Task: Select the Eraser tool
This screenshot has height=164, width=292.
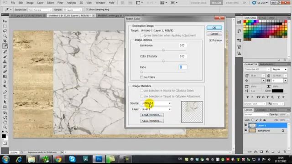Action: pos(5,72)
